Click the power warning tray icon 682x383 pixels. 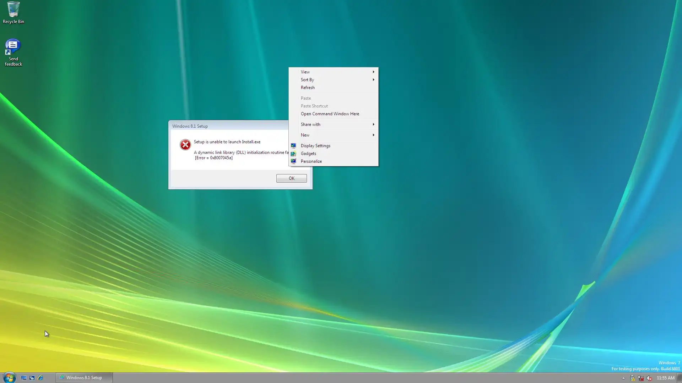(632, 378)
